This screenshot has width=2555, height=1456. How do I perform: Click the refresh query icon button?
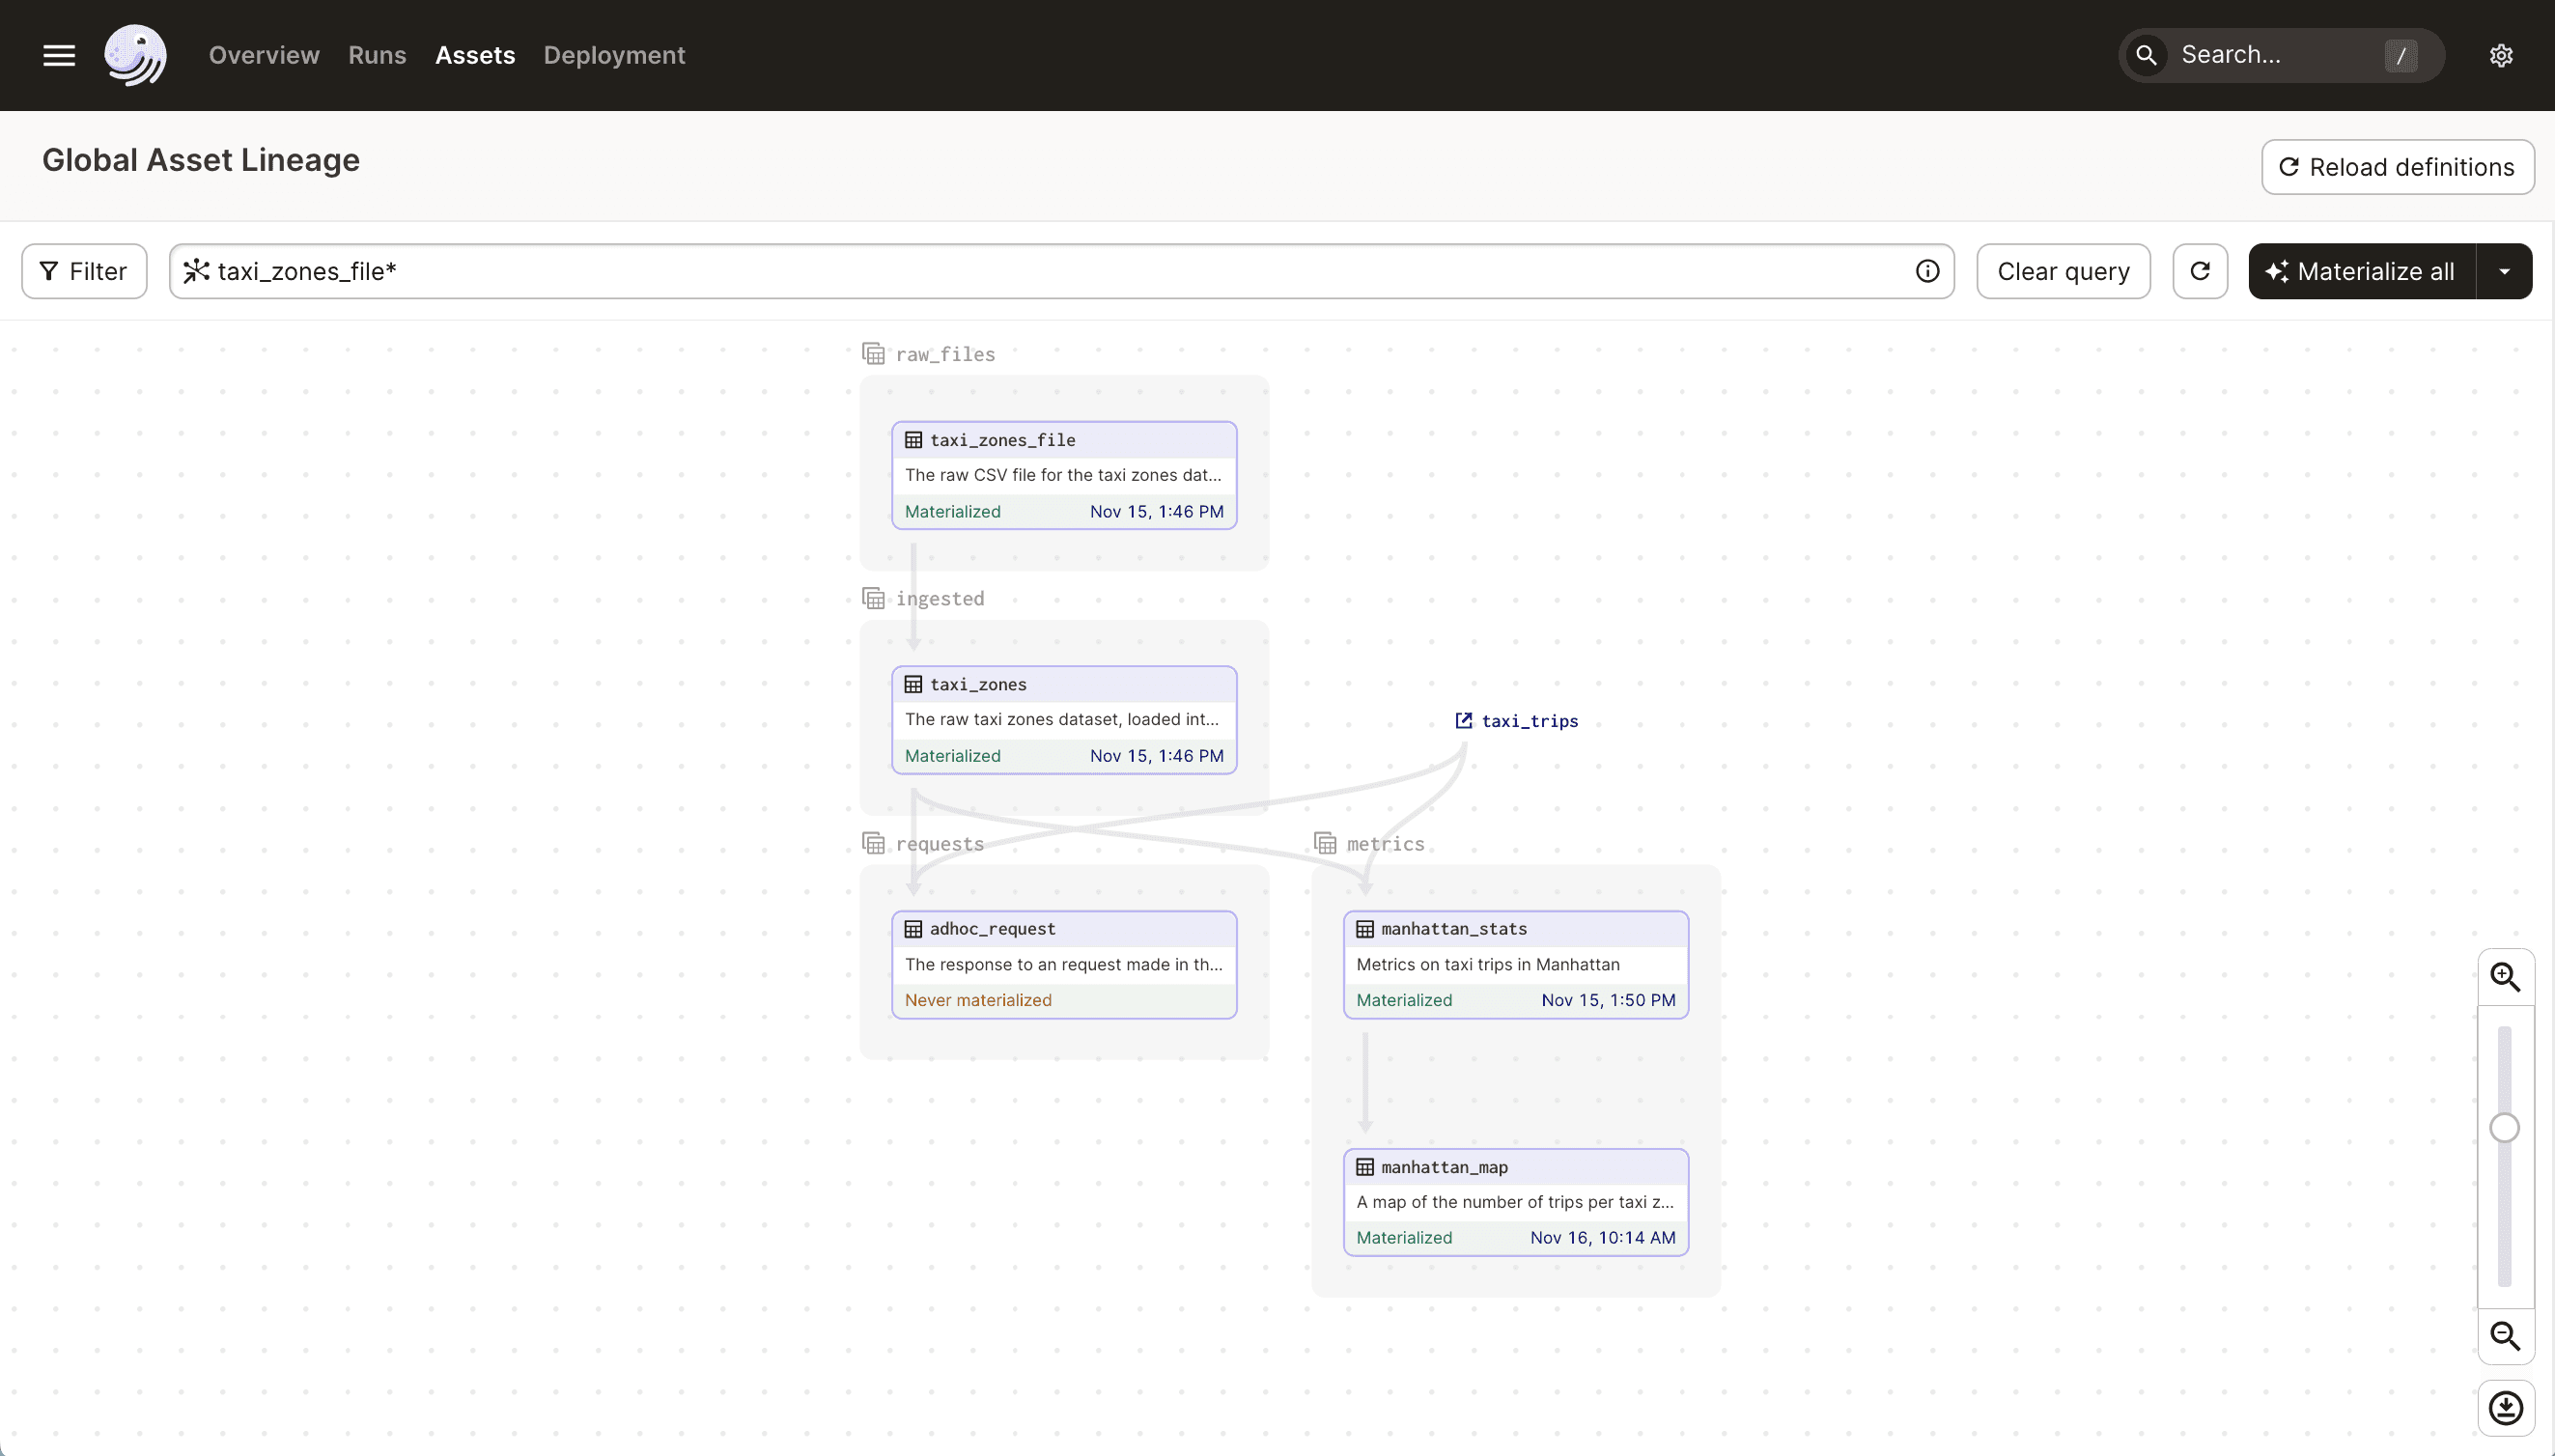pos(2199,270)
